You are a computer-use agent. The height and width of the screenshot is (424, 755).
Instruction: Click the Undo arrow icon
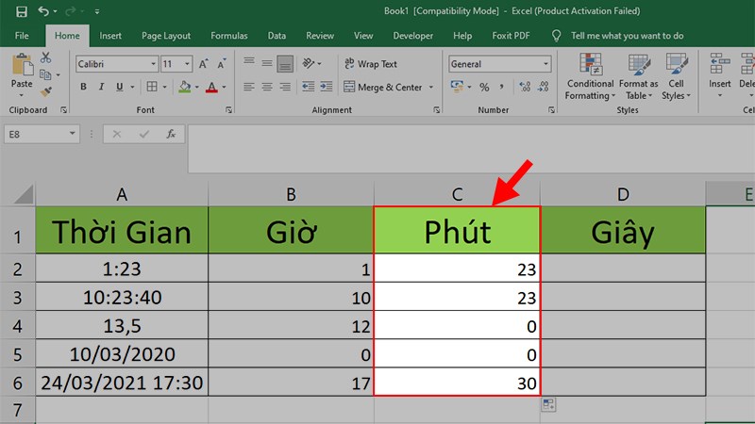pyautogui.click(x=43, y=10)
